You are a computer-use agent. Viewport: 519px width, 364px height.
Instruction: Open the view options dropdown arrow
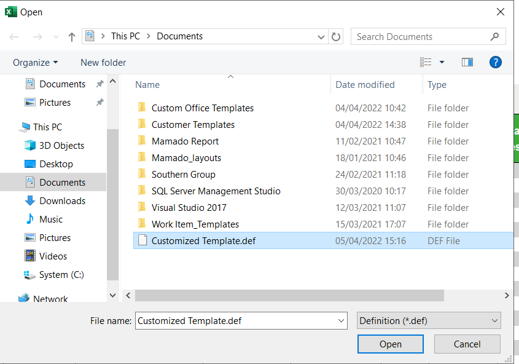pyautogui.click(x=442, y=62)
